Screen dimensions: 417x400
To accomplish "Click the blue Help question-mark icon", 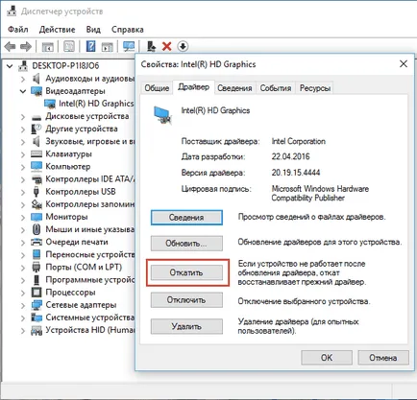I will pos(90,46).
